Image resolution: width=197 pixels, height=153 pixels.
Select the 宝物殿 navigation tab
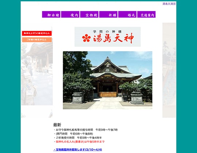click(x=89, y=15)
